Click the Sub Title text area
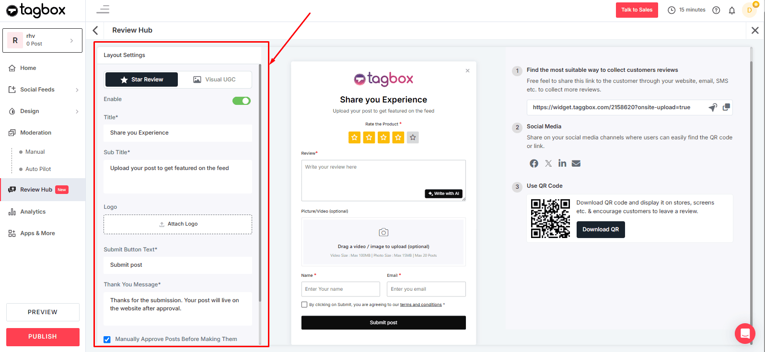Image resolution: width=765 pixels, height=352 pixels. tap(178, 177)
